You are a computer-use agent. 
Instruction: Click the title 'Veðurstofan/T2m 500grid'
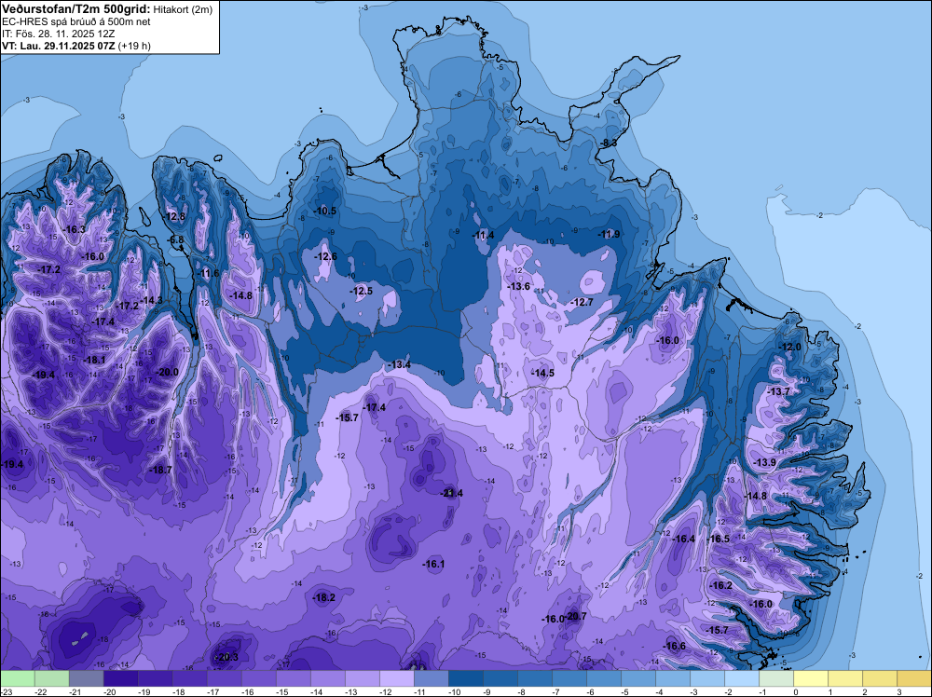76,9
